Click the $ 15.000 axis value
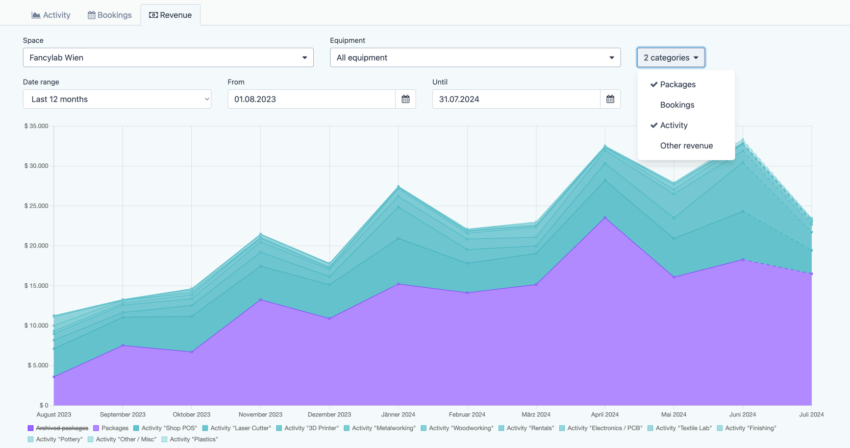The width and height of the screenshot is (850, 448). (x=36, y=286)
